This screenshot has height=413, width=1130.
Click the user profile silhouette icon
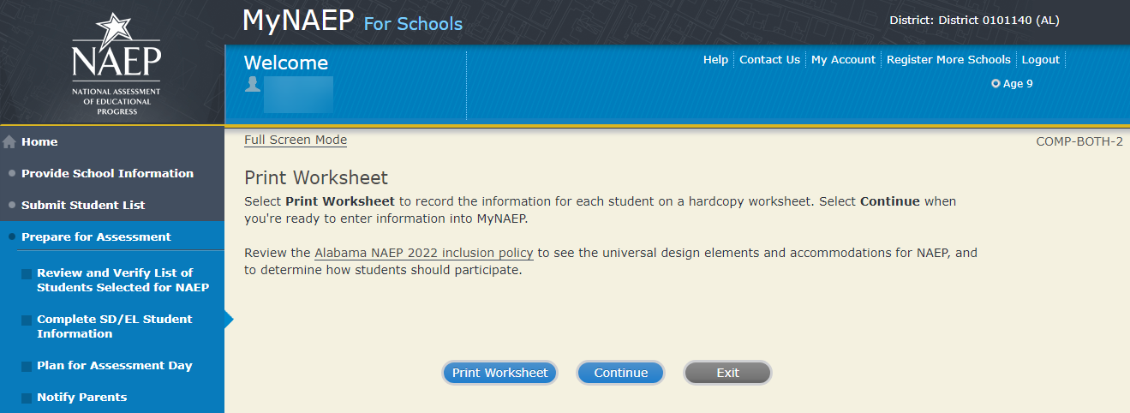(x=252, y=84)
